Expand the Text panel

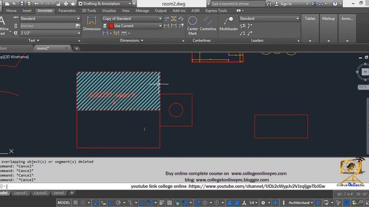tap(33, 40)
